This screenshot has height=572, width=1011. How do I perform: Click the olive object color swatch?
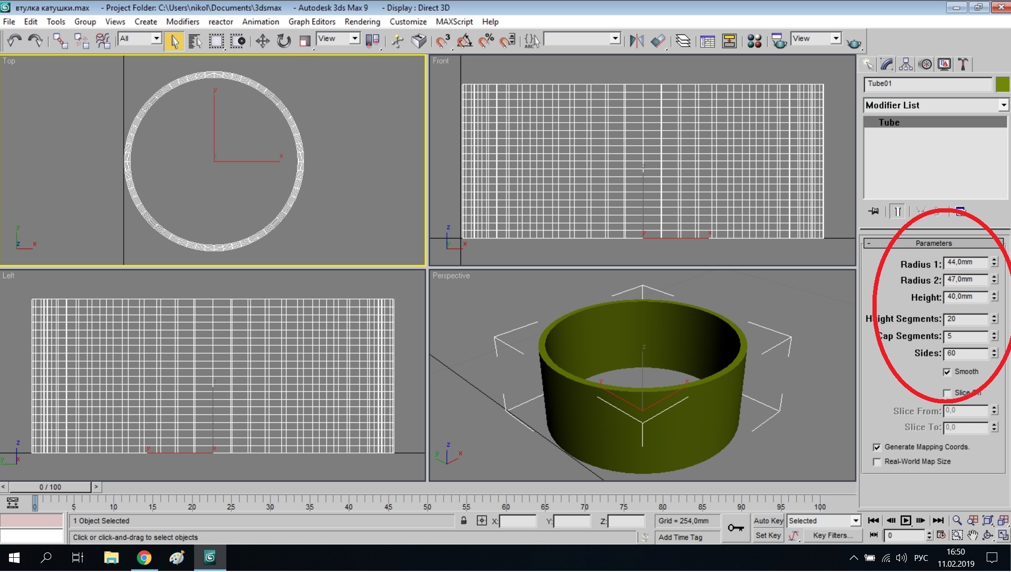[x=1002, y=84]
